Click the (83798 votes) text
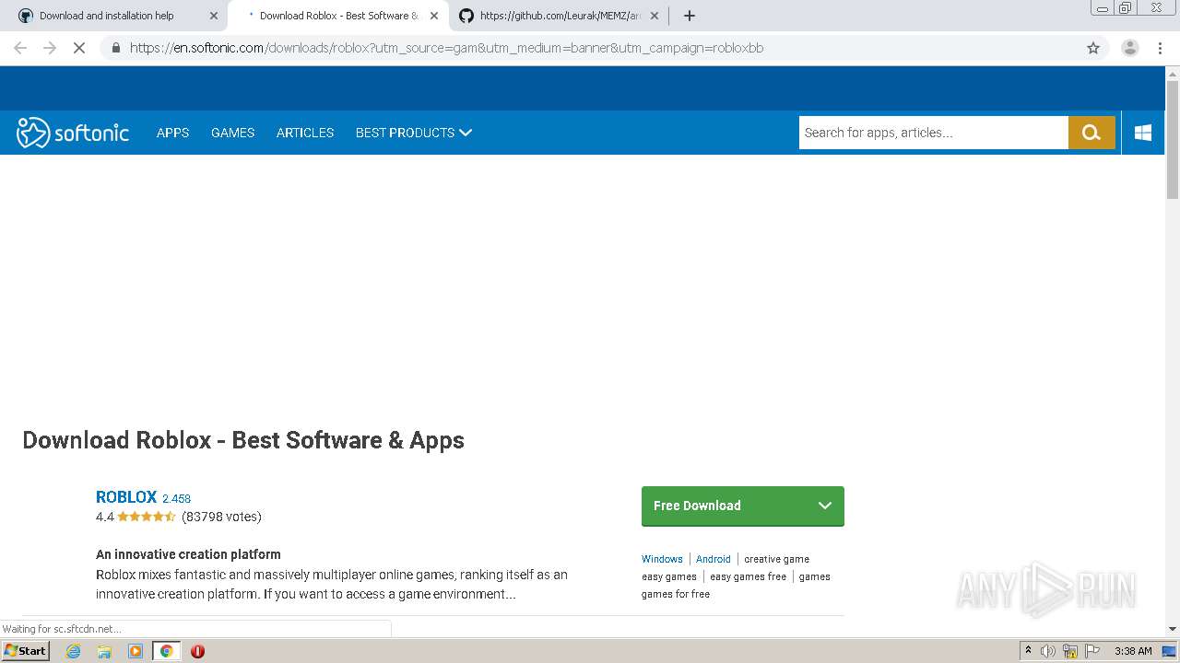1180x663 pixels. (221, 517)
